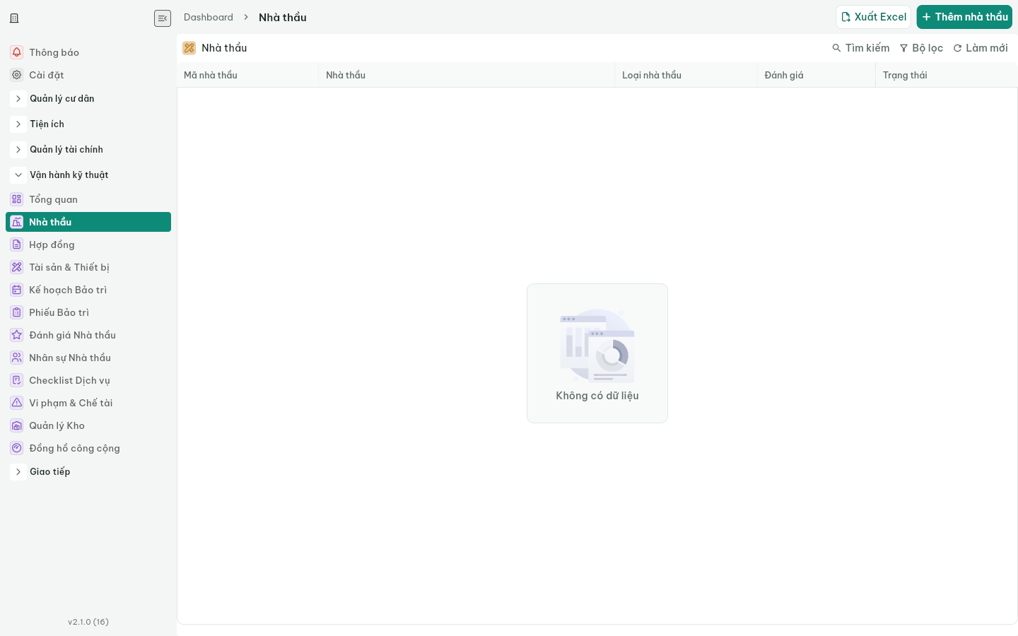Click Làm mới to refresh the table
The height and width of the screenshot is (636, 1018).
click(981, 48)
